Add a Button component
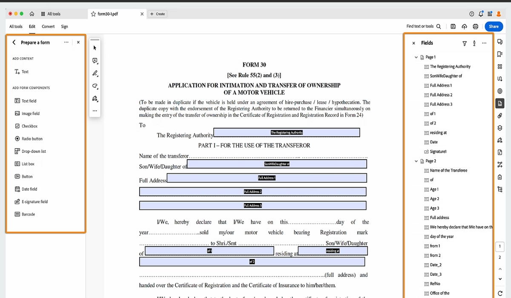The height and width of the screenshot is (298, 511). click(23, 177)
